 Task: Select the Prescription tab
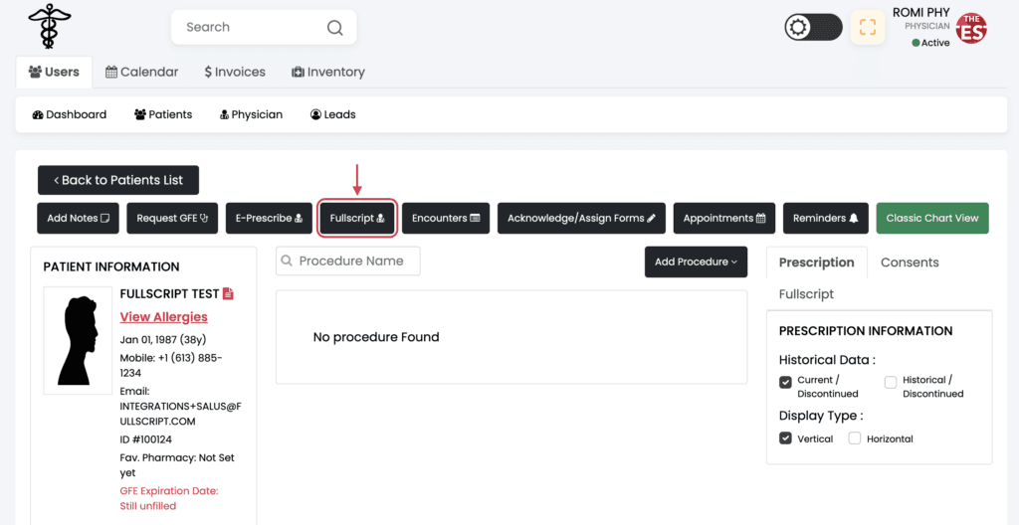coord(816,262)
